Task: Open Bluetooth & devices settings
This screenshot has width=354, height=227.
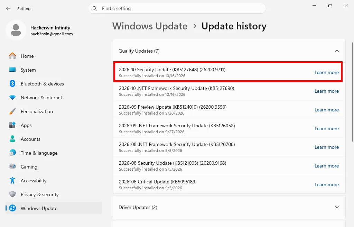Action: [x=54, y=84]
